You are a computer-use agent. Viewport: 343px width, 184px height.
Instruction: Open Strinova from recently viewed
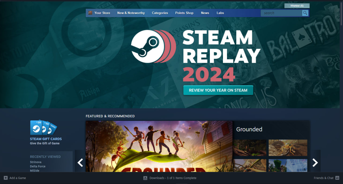pyautogui.click(x=36, y=162)
